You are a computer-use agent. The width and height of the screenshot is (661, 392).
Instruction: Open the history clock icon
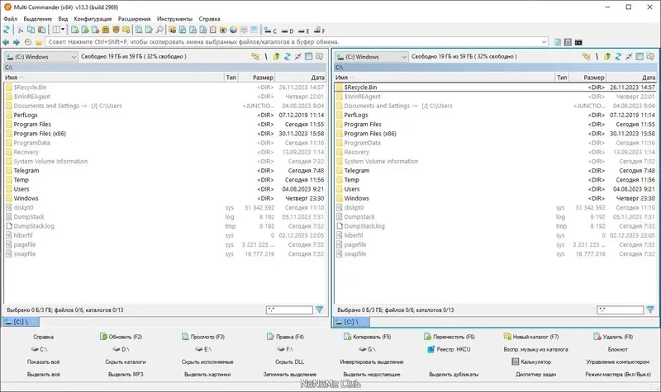28,42
